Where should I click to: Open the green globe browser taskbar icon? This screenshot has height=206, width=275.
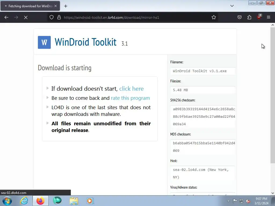57,201
